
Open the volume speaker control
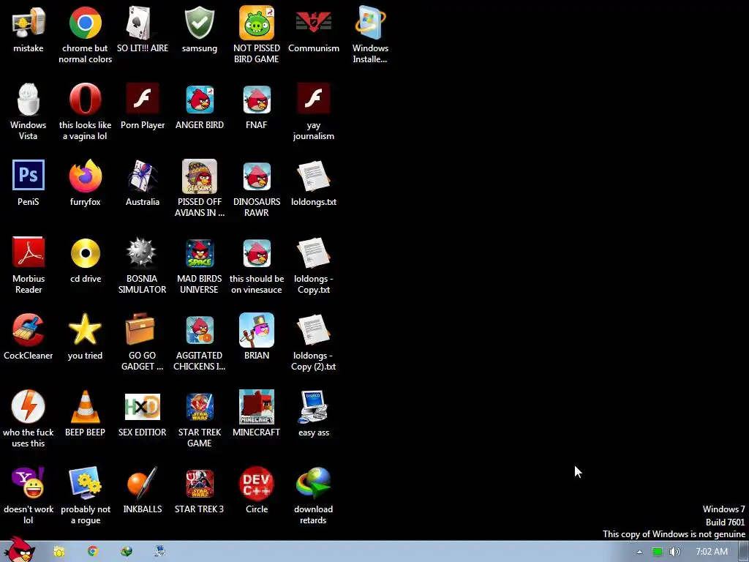coord(675,552)
